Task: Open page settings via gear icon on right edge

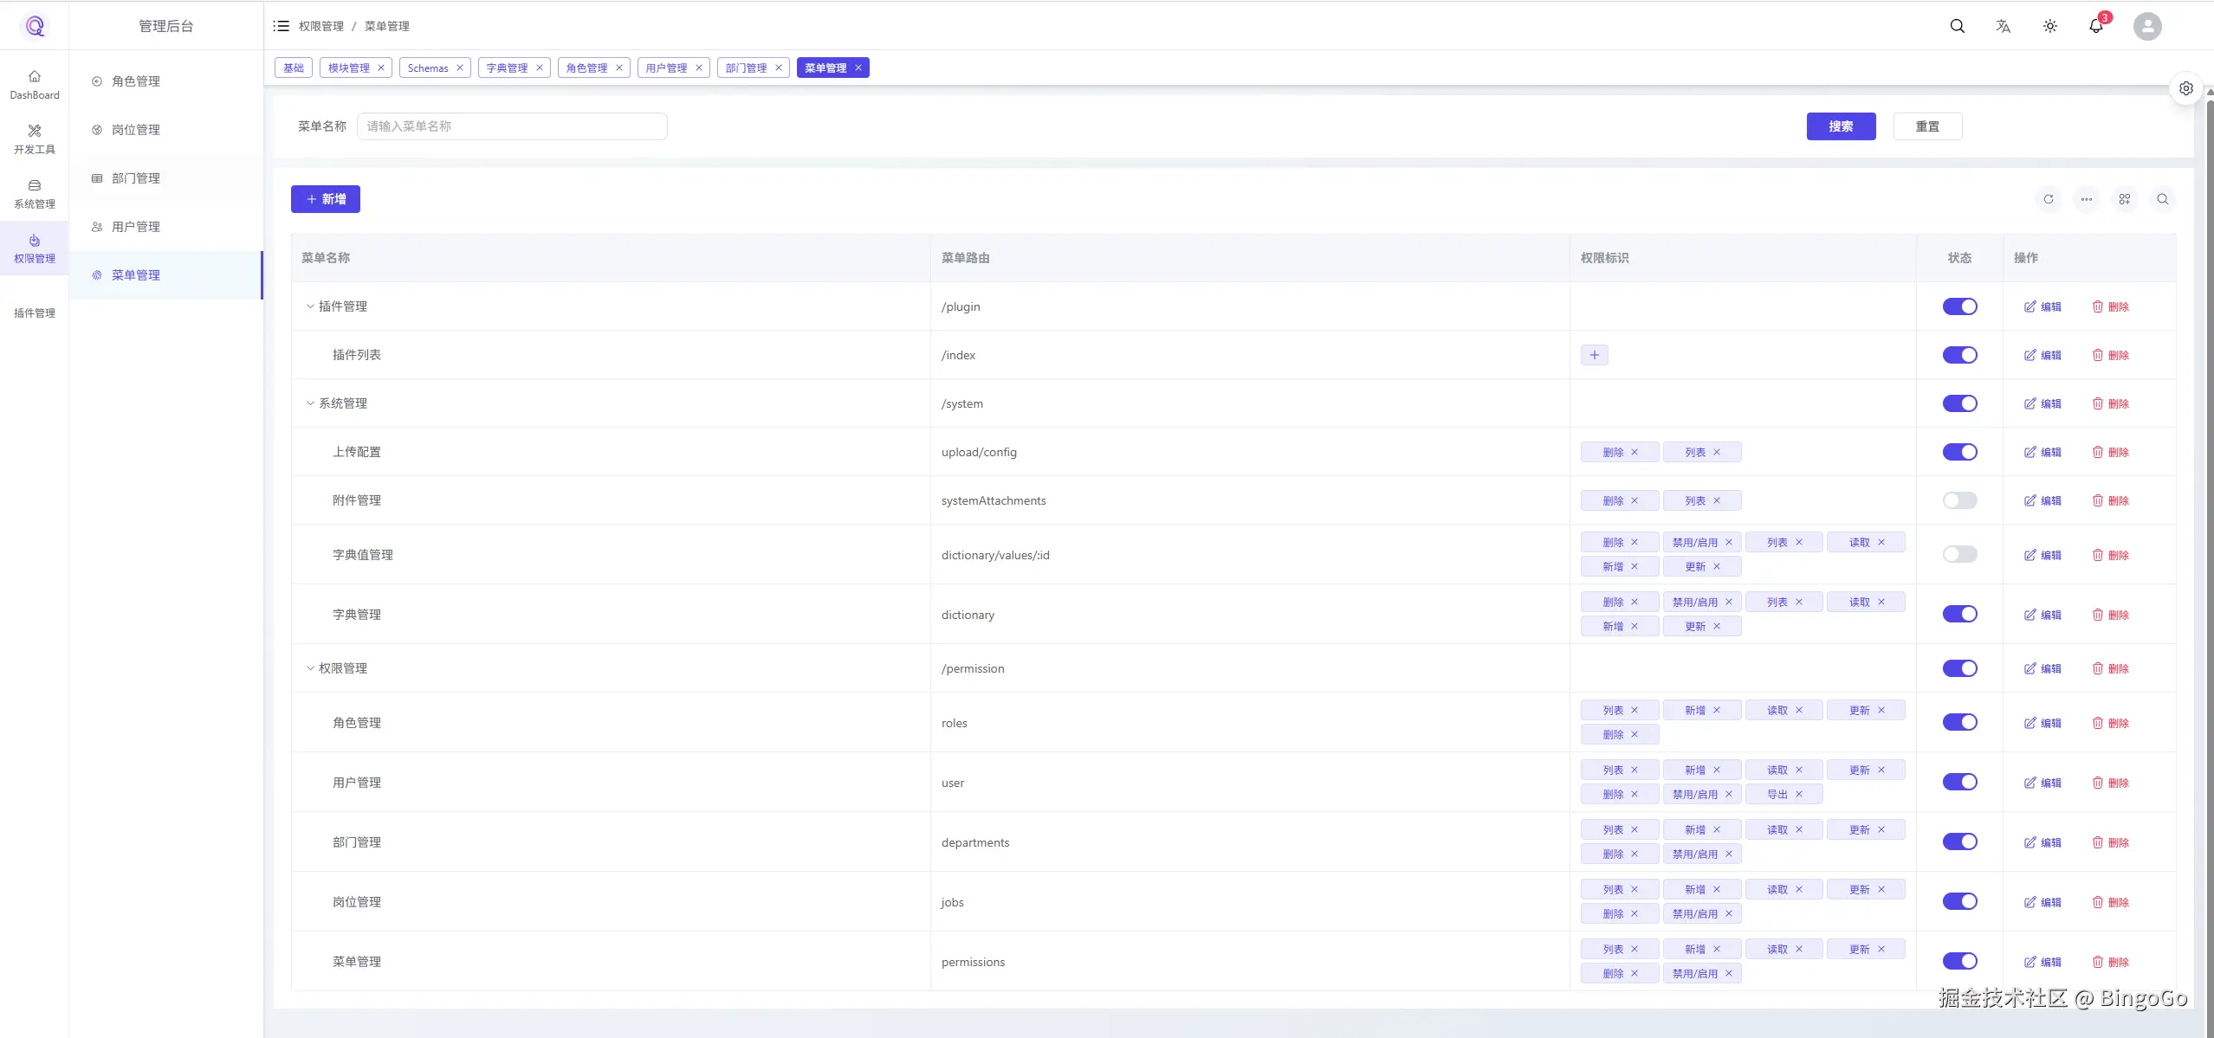Action: click(x=2186, y=87)
